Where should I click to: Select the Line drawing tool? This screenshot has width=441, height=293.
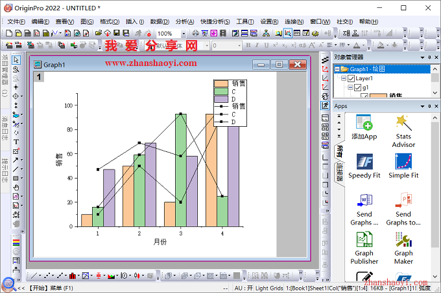[x=16, y=169]
